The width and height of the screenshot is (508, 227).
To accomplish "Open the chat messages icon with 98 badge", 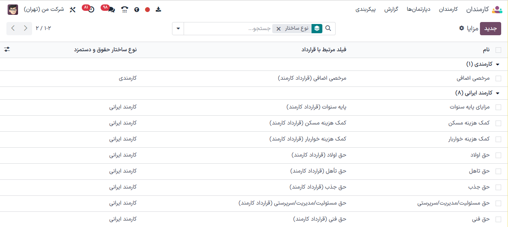I will pyautogui.click(x=111, y=10).
